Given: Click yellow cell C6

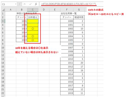Looking at the screenshot, I should click(x=33, y=32).
